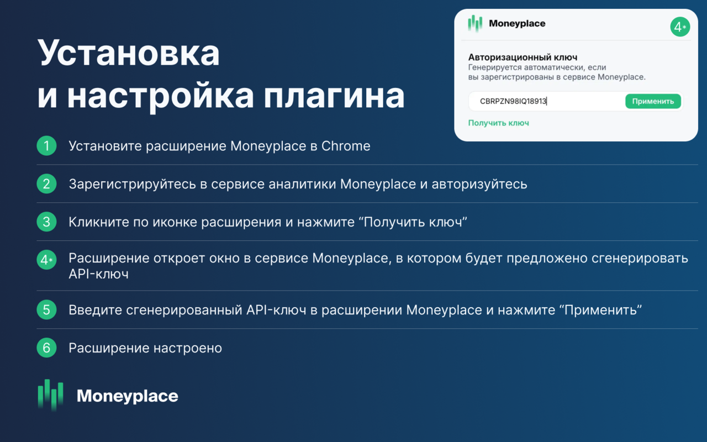The image size is (707, 442).
Task: Select the step 4* number circle
Action: tap(47, 259)
